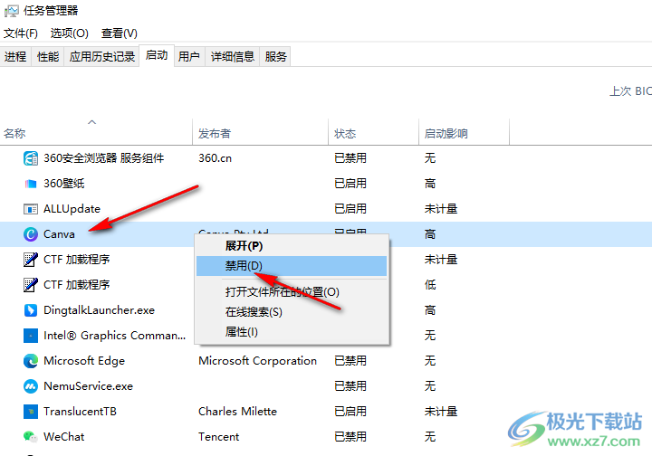Click the WeChat icon
Screen dimensions: 652x456
point(31,437)
